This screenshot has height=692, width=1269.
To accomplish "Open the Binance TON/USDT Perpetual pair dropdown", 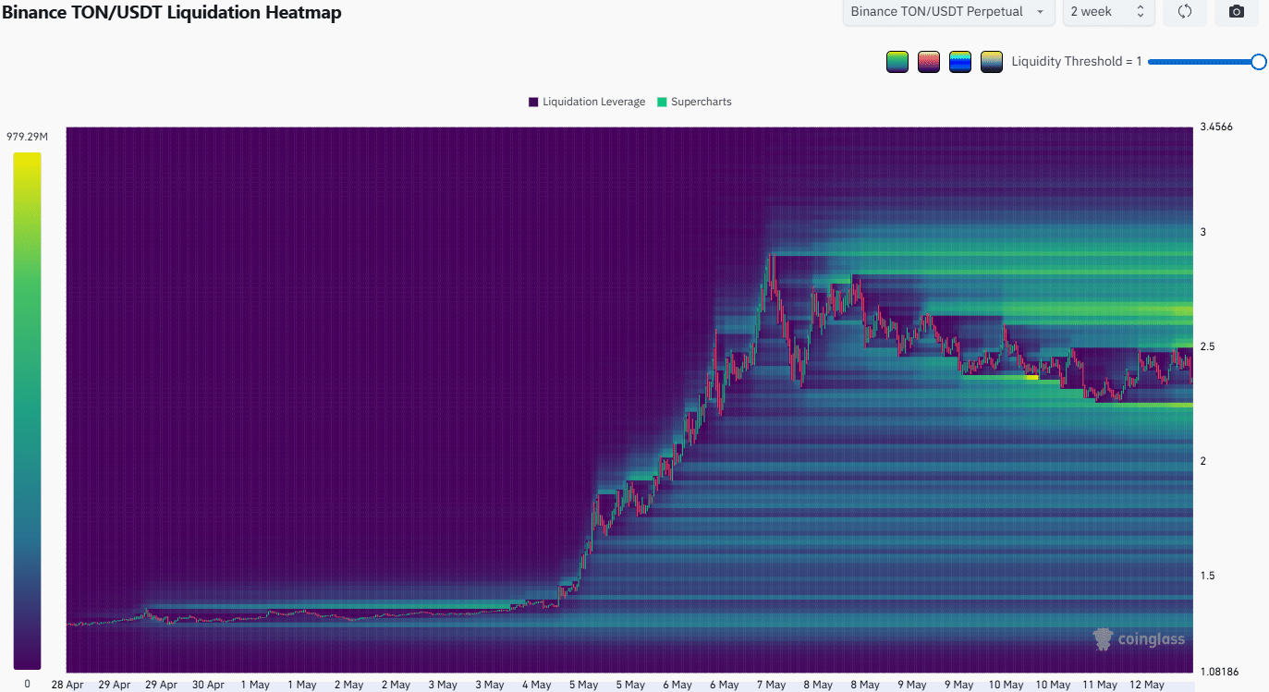I will coord(948,12).
